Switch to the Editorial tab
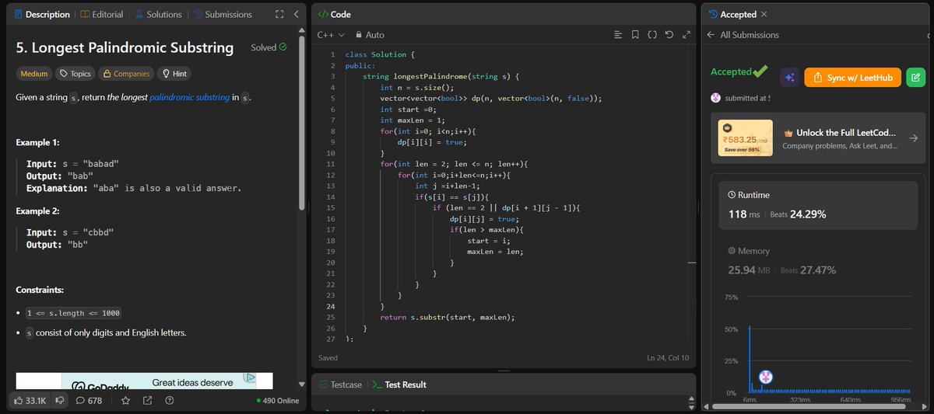This screenshot has height=414, width=934. 101,14
